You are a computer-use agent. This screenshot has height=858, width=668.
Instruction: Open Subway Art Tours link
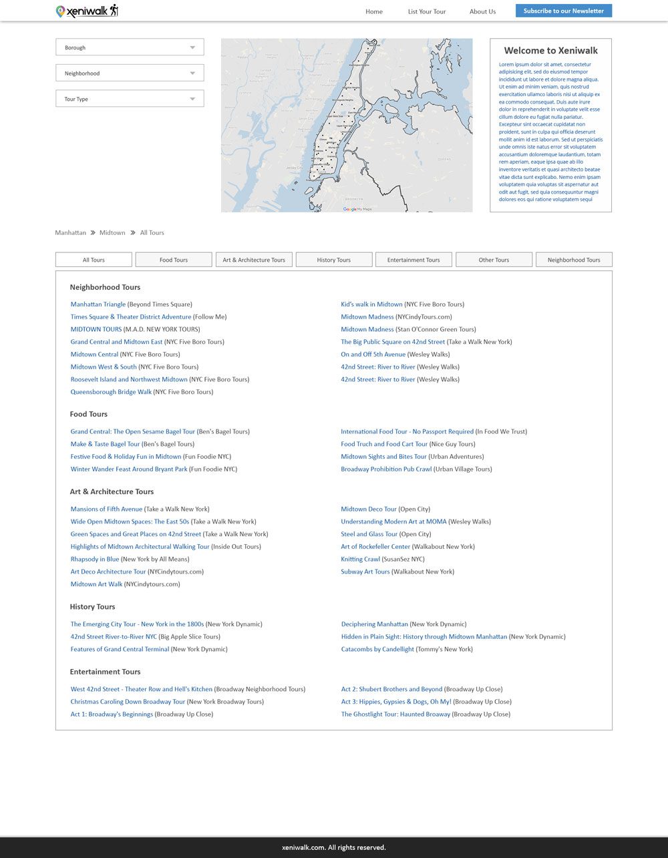[365, 572]
